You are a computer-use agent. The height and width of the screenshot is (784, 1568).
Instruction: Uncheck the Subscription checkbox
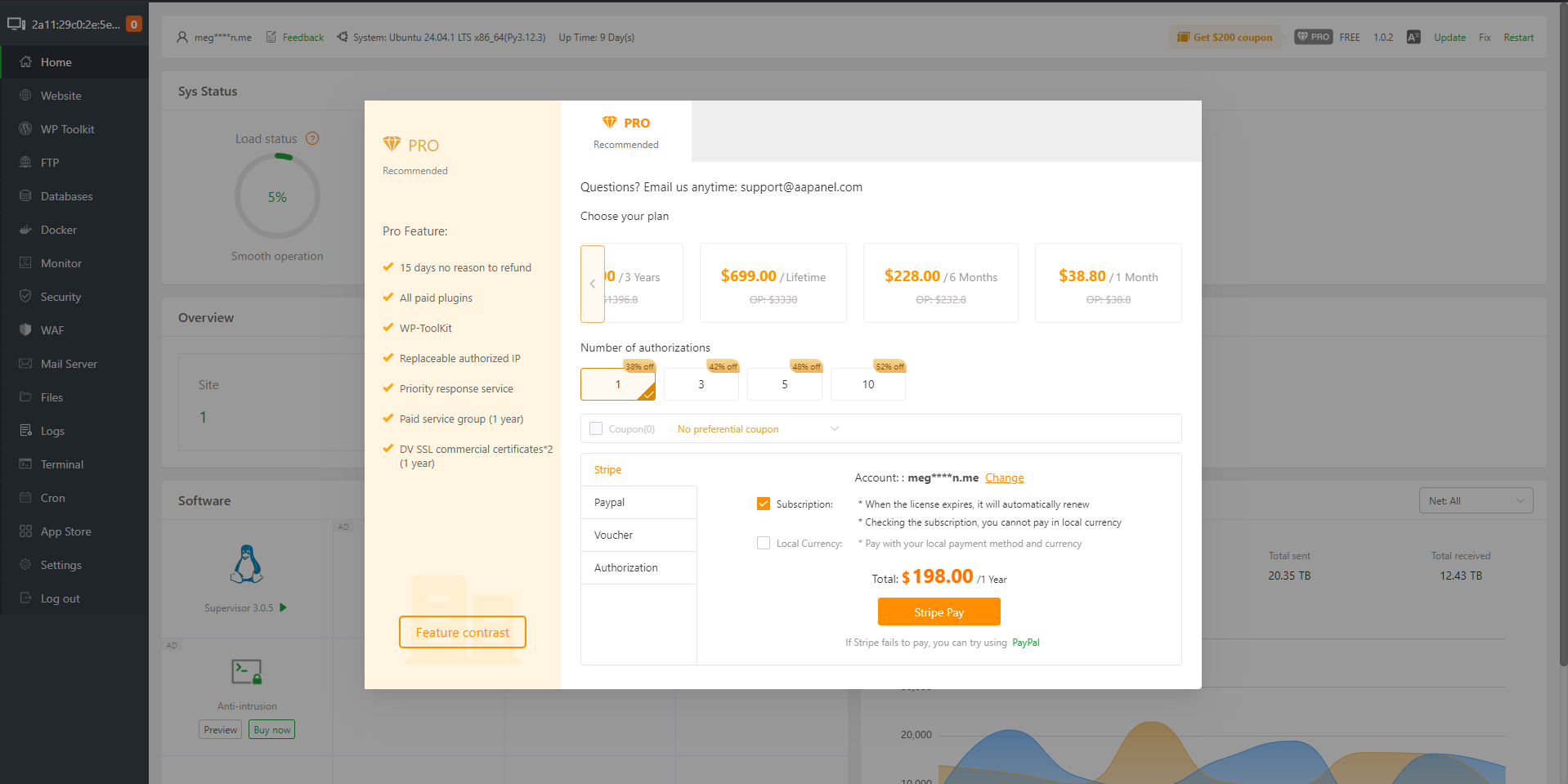point(764,504)
